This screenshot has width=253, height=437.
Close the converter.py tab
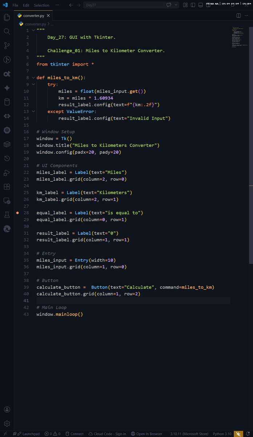(x=48, y=16)
